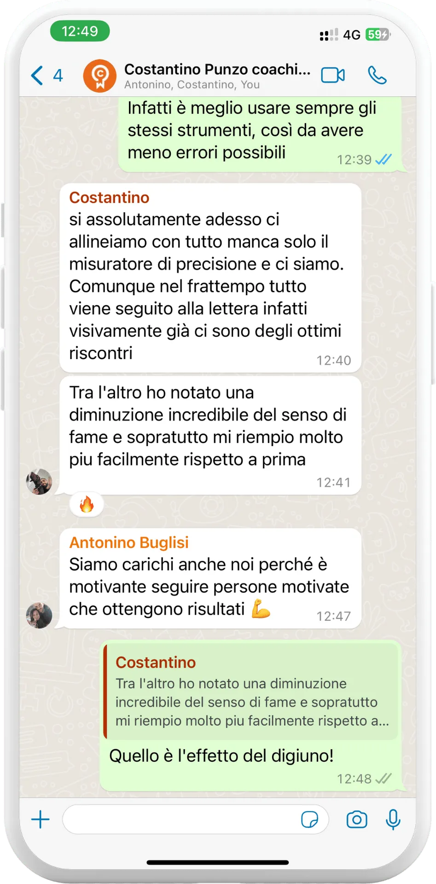Image resolution: width=436 pixels, height=884 pixels.
Task: Start a voice call using phone icon
Action: pos(377,75)
